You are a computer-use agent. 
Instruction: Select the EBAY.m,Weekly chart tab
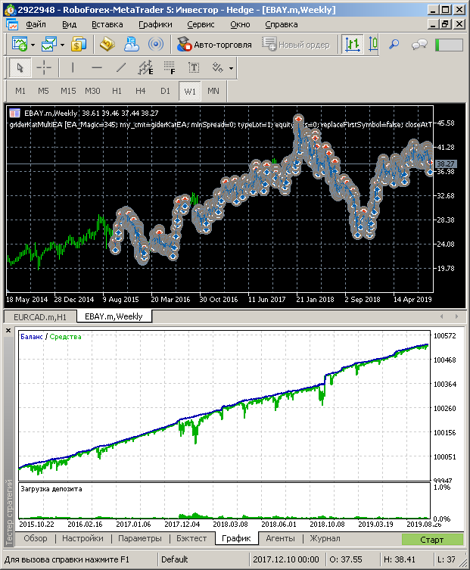click(114, 316)
